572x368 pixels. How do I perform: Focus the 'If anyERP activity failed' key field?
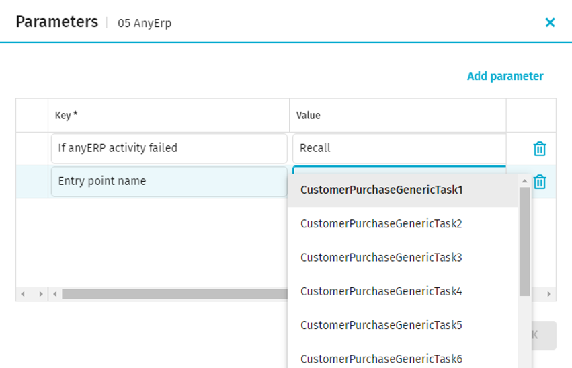coord(169,148)
